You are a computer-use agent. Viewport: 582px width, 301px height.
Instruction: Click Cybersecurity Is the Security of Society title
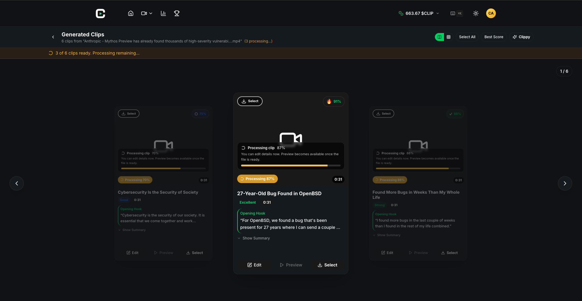(158, 192)
